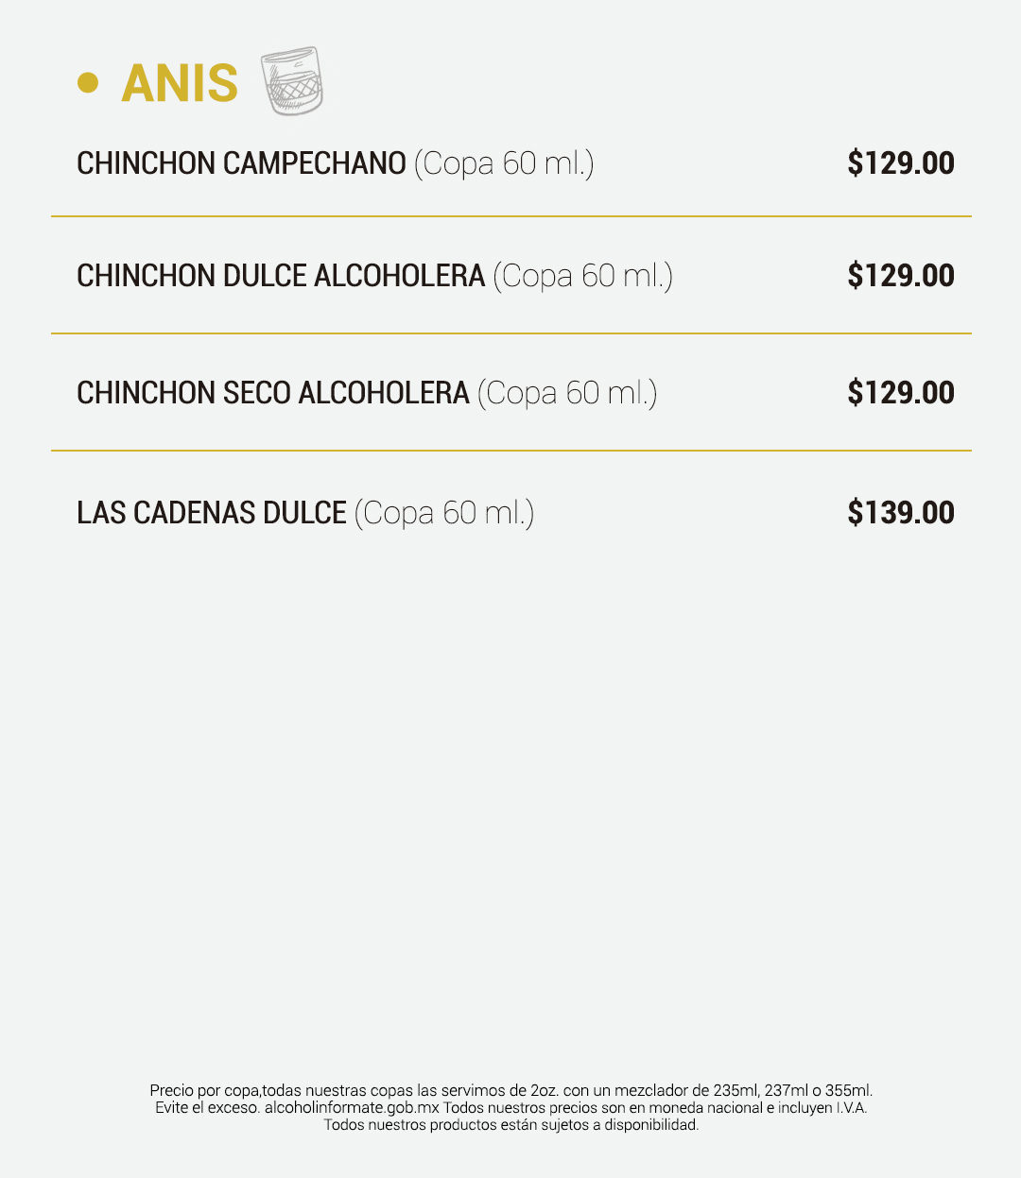Click the $129.00 price of Chinchon Campechano

(x=901, y=163)
